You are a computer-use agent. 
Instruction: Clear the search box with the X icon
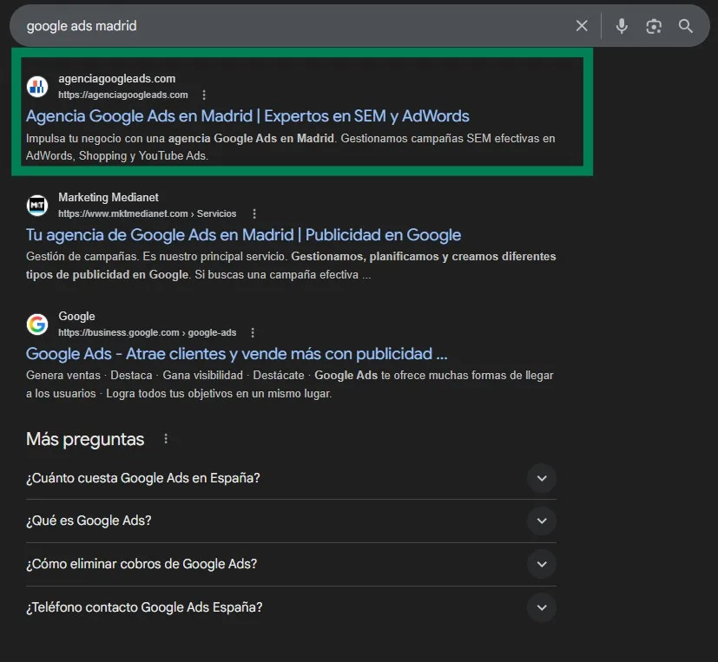582,26
